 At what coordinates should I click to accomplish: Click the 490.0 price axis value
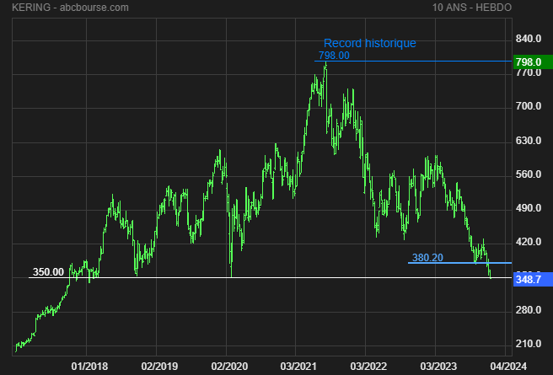point(529,208)
